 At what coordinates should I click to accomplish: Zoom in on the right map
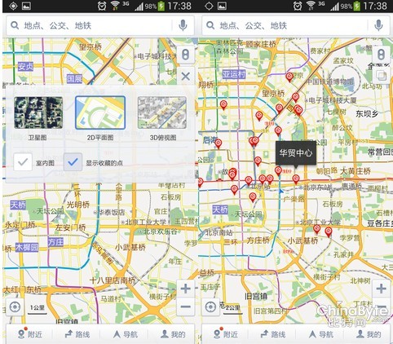point(381,289)
